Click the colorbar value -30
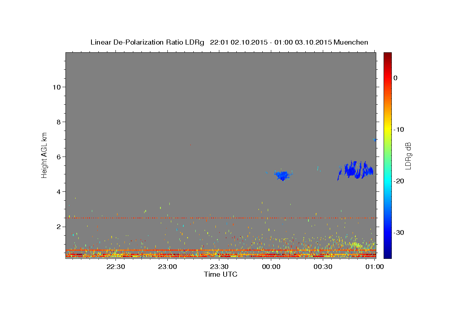 click(399, 232)
